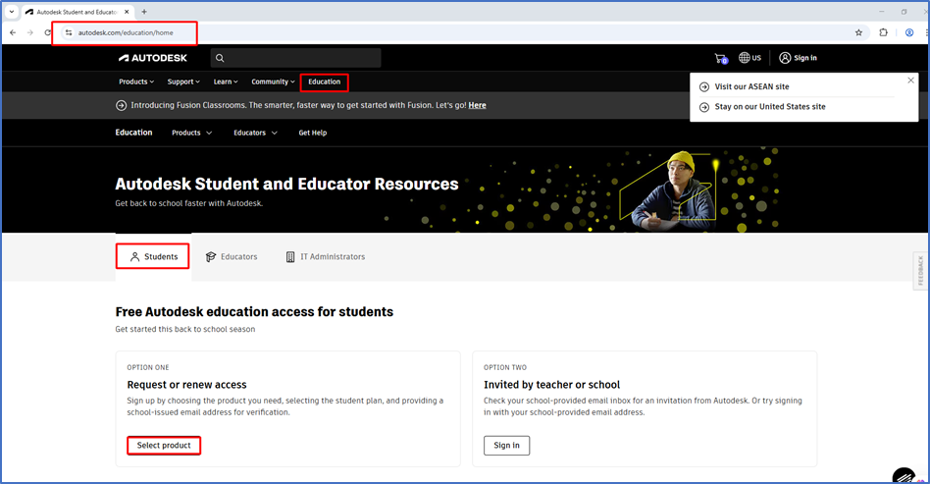
Task: Reload the page using the refresh icon
Action: pyautogui.click(x=48, y=32)
